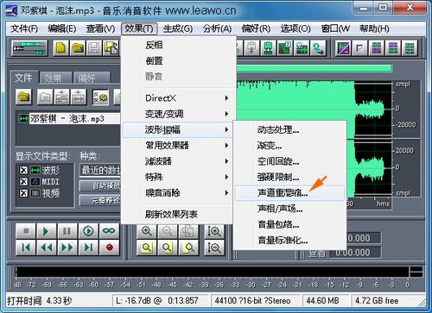Click the toolbar icon with purple top channel
The image size is (432, 313).
(x=393, y=48)
